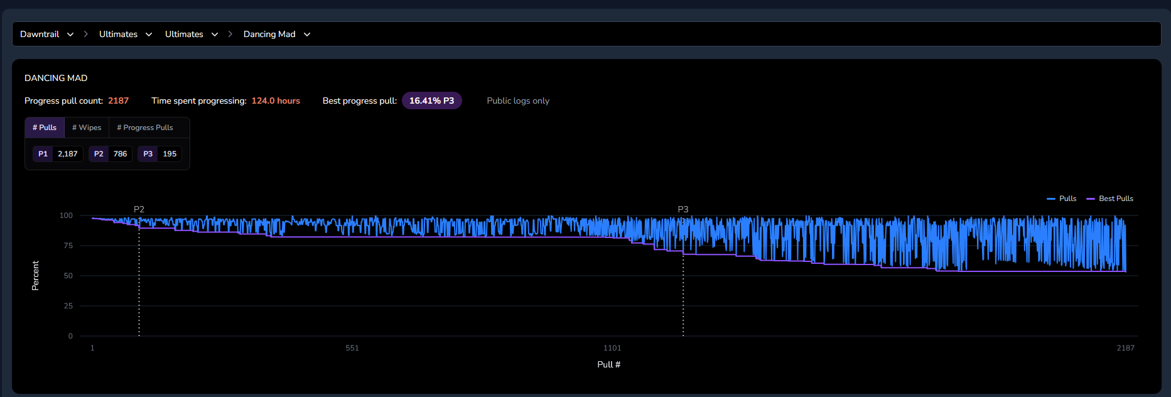Image resolution: width=1171 pixels, height=397 pixels.
Task: Click the P3 195 pull count badge
Action: pyautogui.click(x=159, y=154)
